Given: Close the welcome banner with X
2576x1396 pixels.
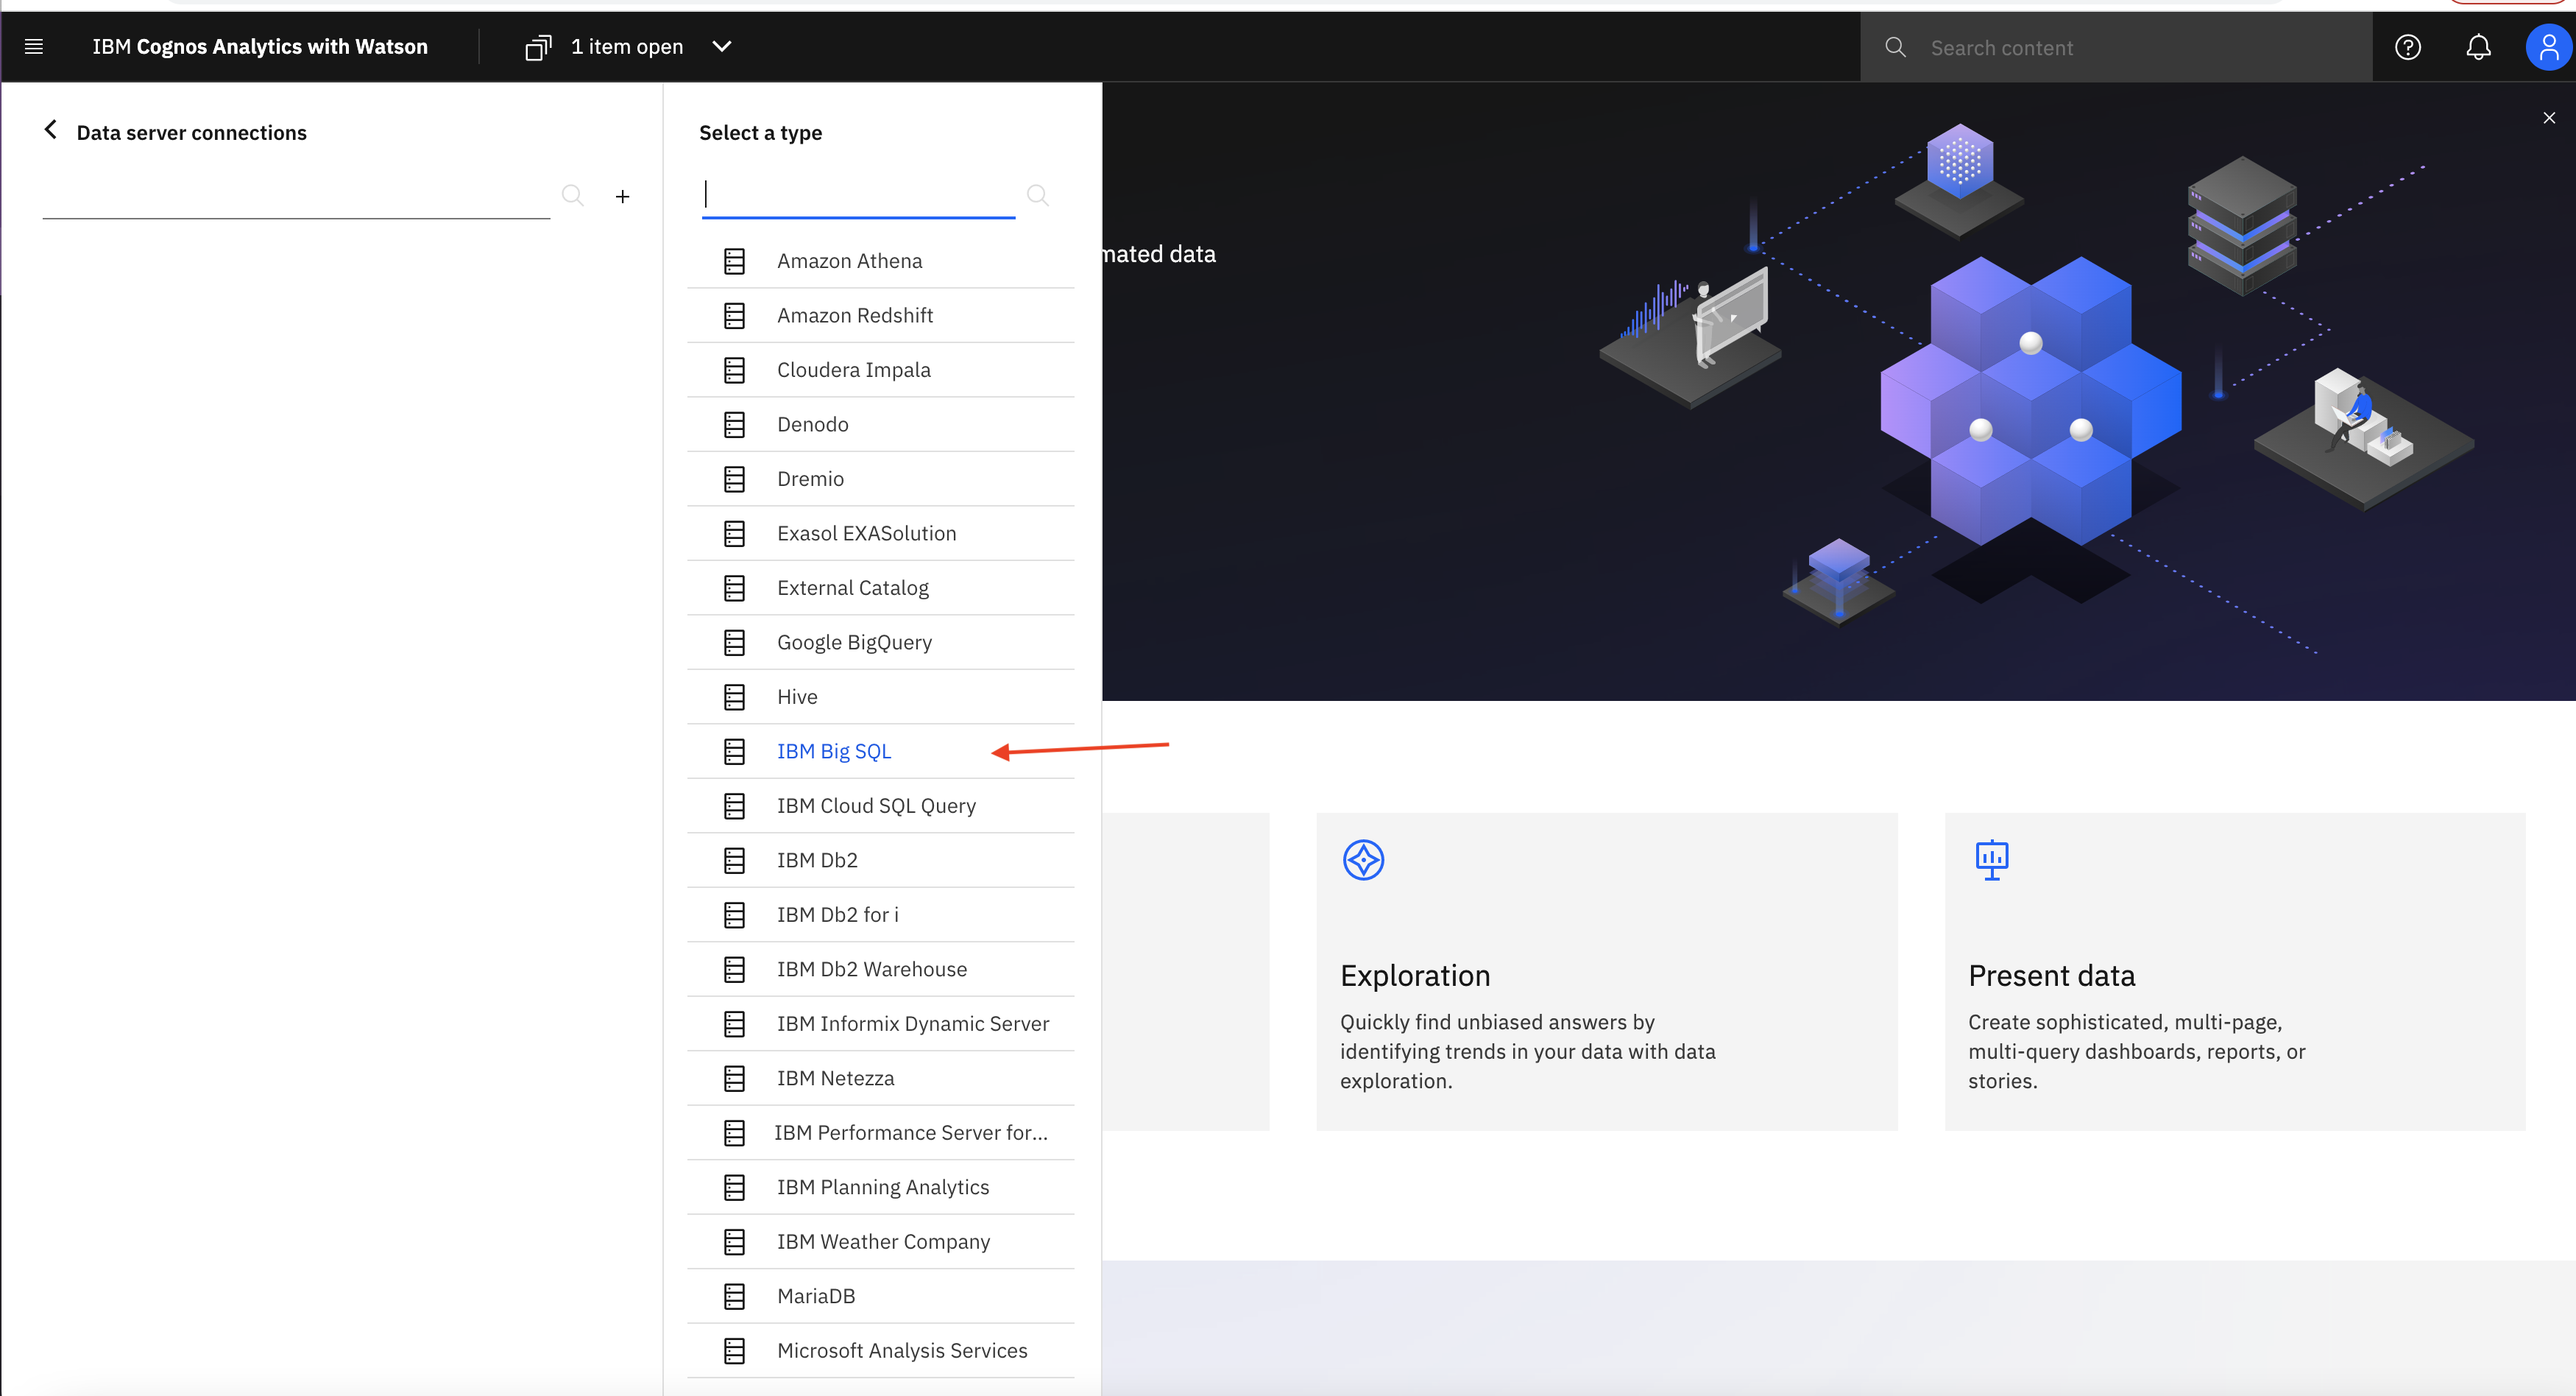Looking at the screenshot, I should (2549, 118).
